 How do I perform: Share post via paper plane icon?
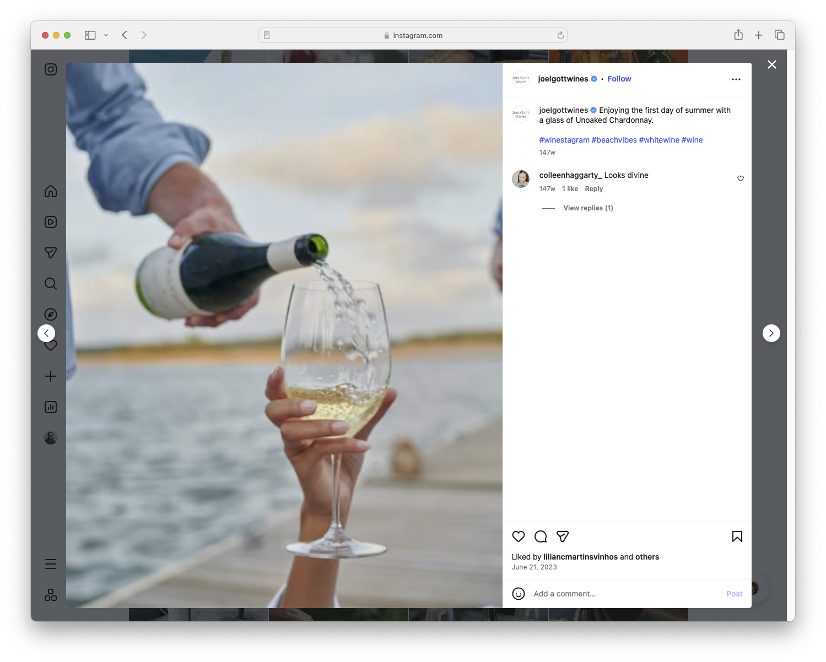coord(563,536)
